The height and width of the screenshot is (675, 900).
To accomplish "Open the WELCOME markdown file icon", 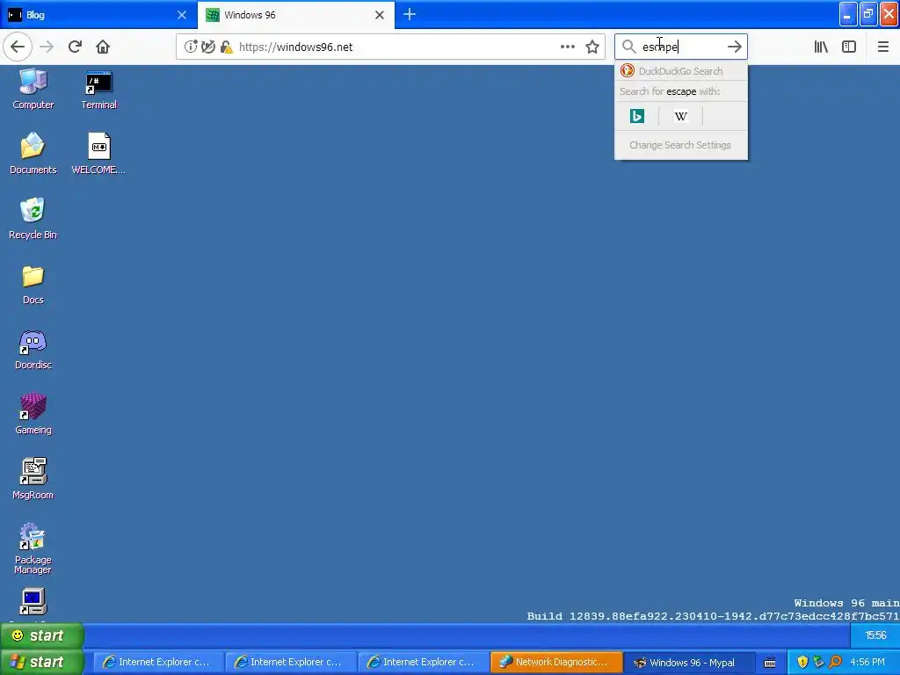I will pos(98,153).
